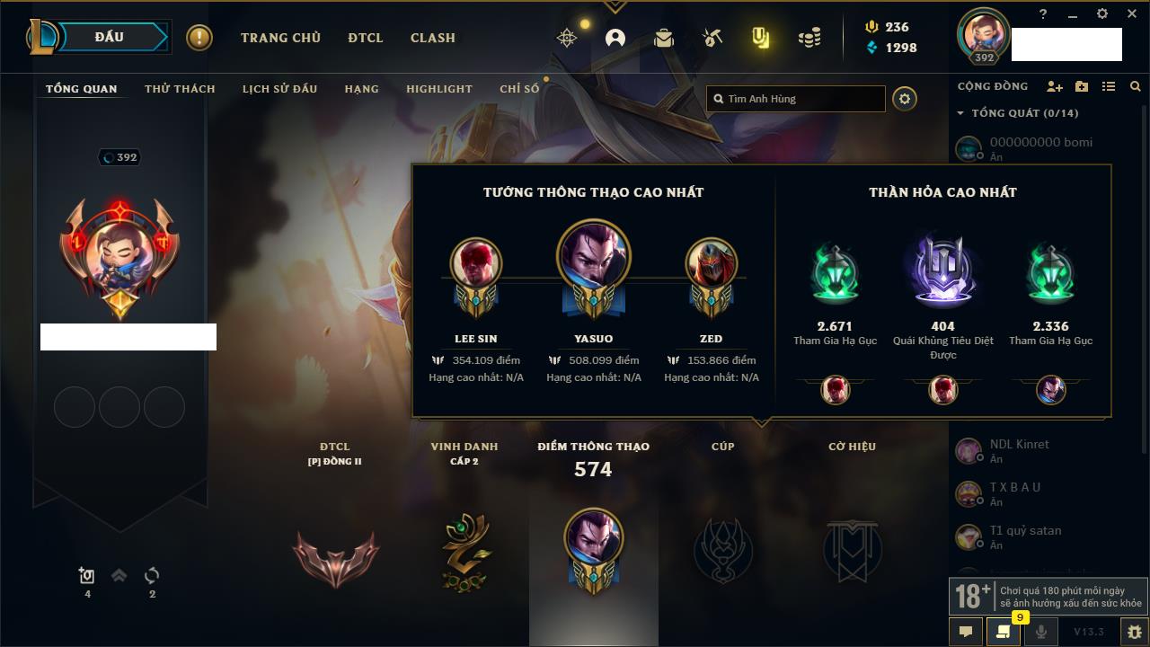Toggle the microphone mute button
The width and height of the screenshot is (1150, 647).
pos(1041,632)
